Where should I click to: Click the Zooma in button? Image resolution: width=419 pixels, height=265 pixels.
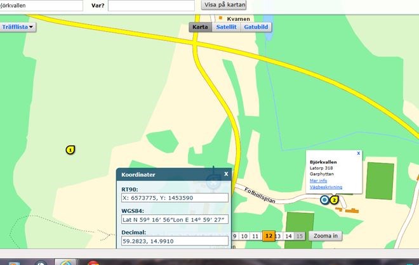326,236
